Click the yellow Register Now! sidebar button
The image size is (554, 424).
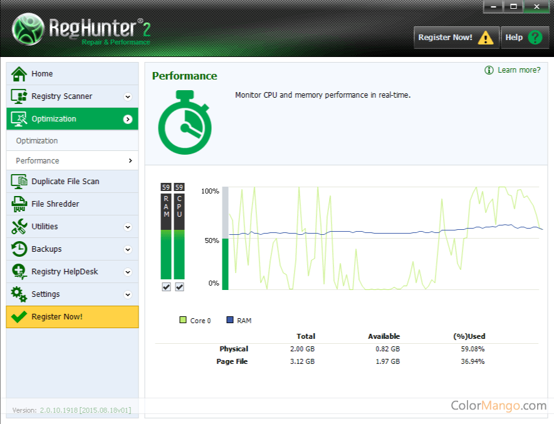[73, 317]
